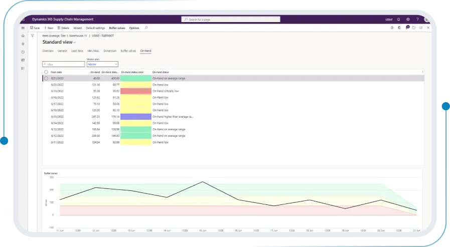Expand the hamburger navigation pane icon
Viewport: 450px width, 247px height.
[23, 28]
